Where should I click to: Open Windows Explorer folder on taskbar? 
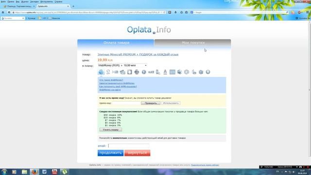24,172
